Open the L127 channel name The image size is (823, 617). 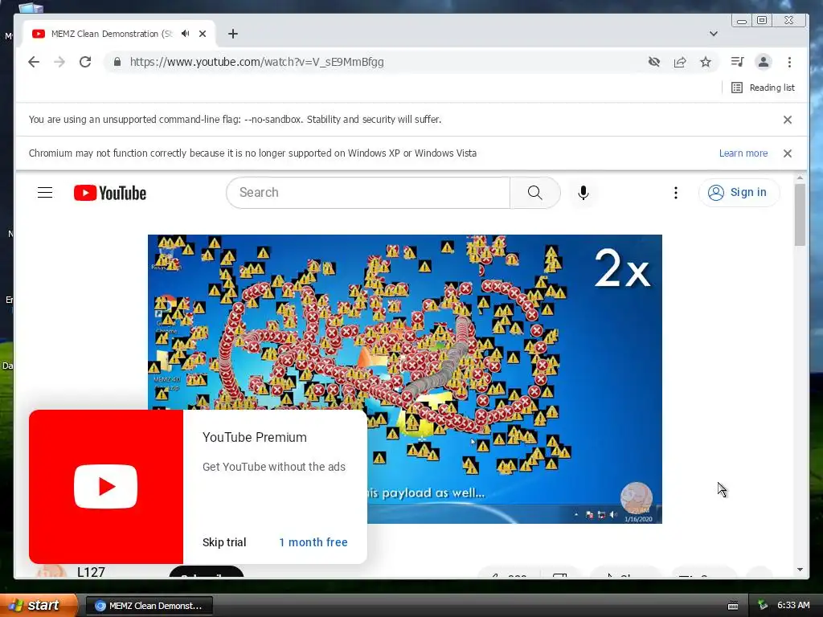91,572
